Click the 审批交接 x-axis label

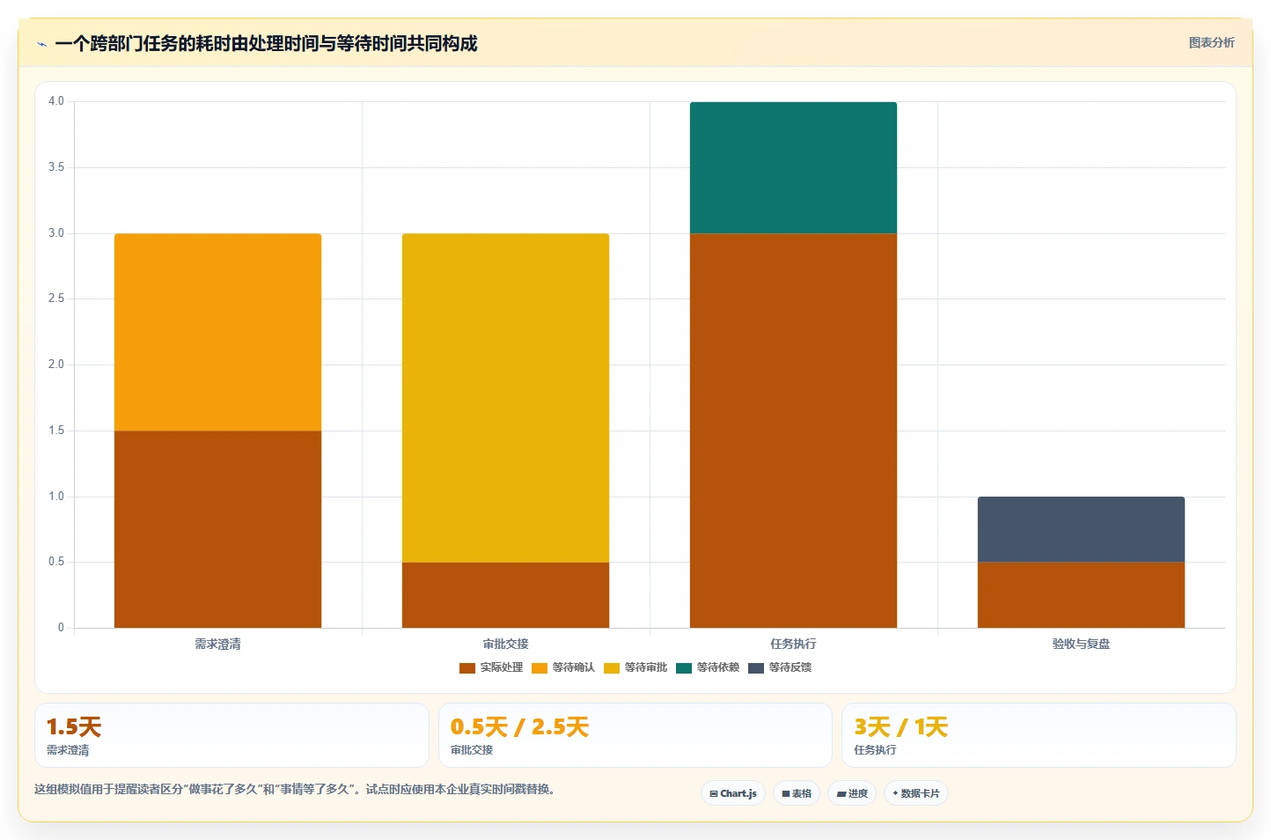pos(505,645)
